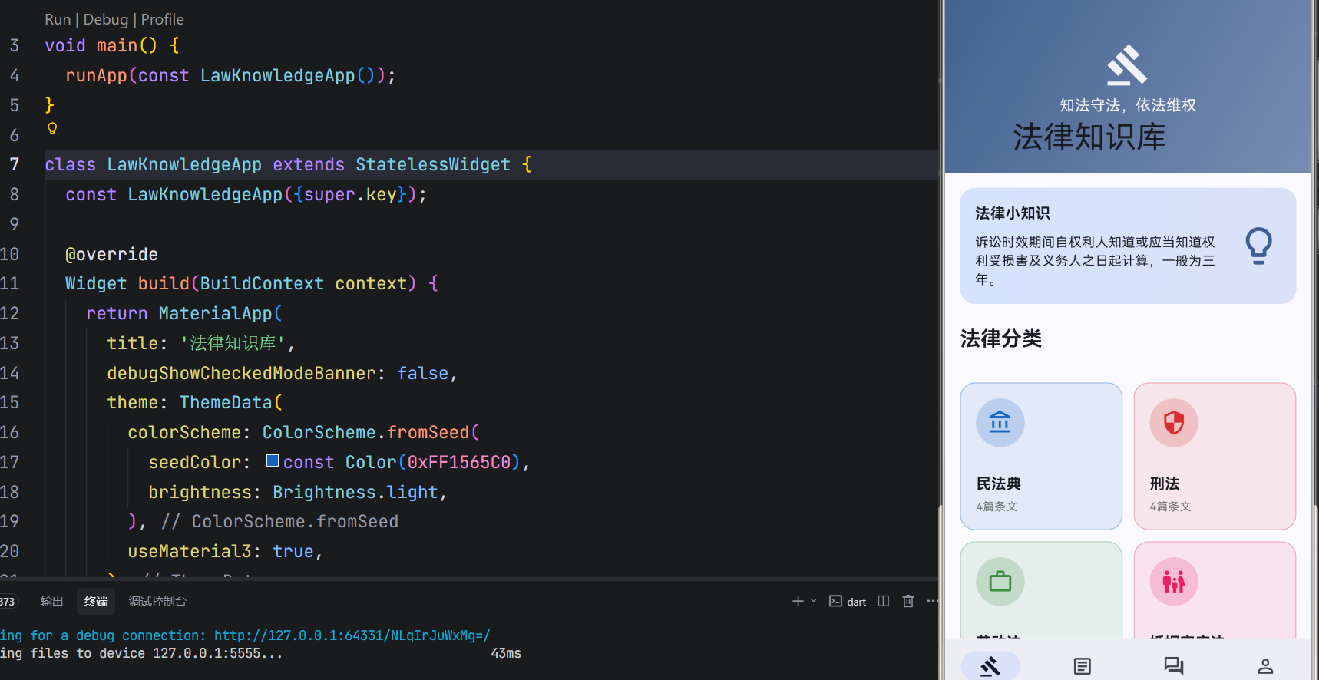1319x680 pixels.
Task: Click the '法律知识库' string on line 13
Action: (233, 343)
